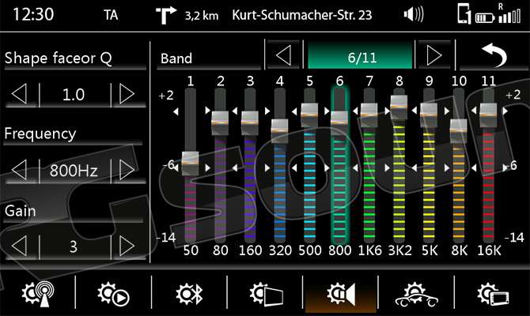This screenshot has width=530, height=316.
Task: Click the 800 Hz band slider handle
Action: tap(339, 123)
